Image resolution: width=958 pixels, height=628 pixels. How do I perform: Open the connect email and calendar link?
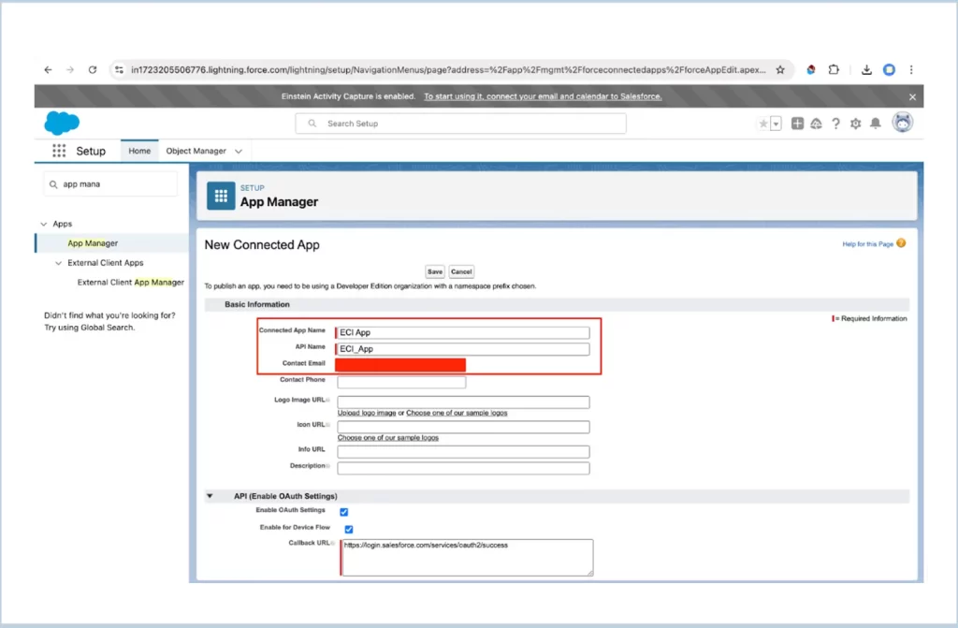(543, 96)
